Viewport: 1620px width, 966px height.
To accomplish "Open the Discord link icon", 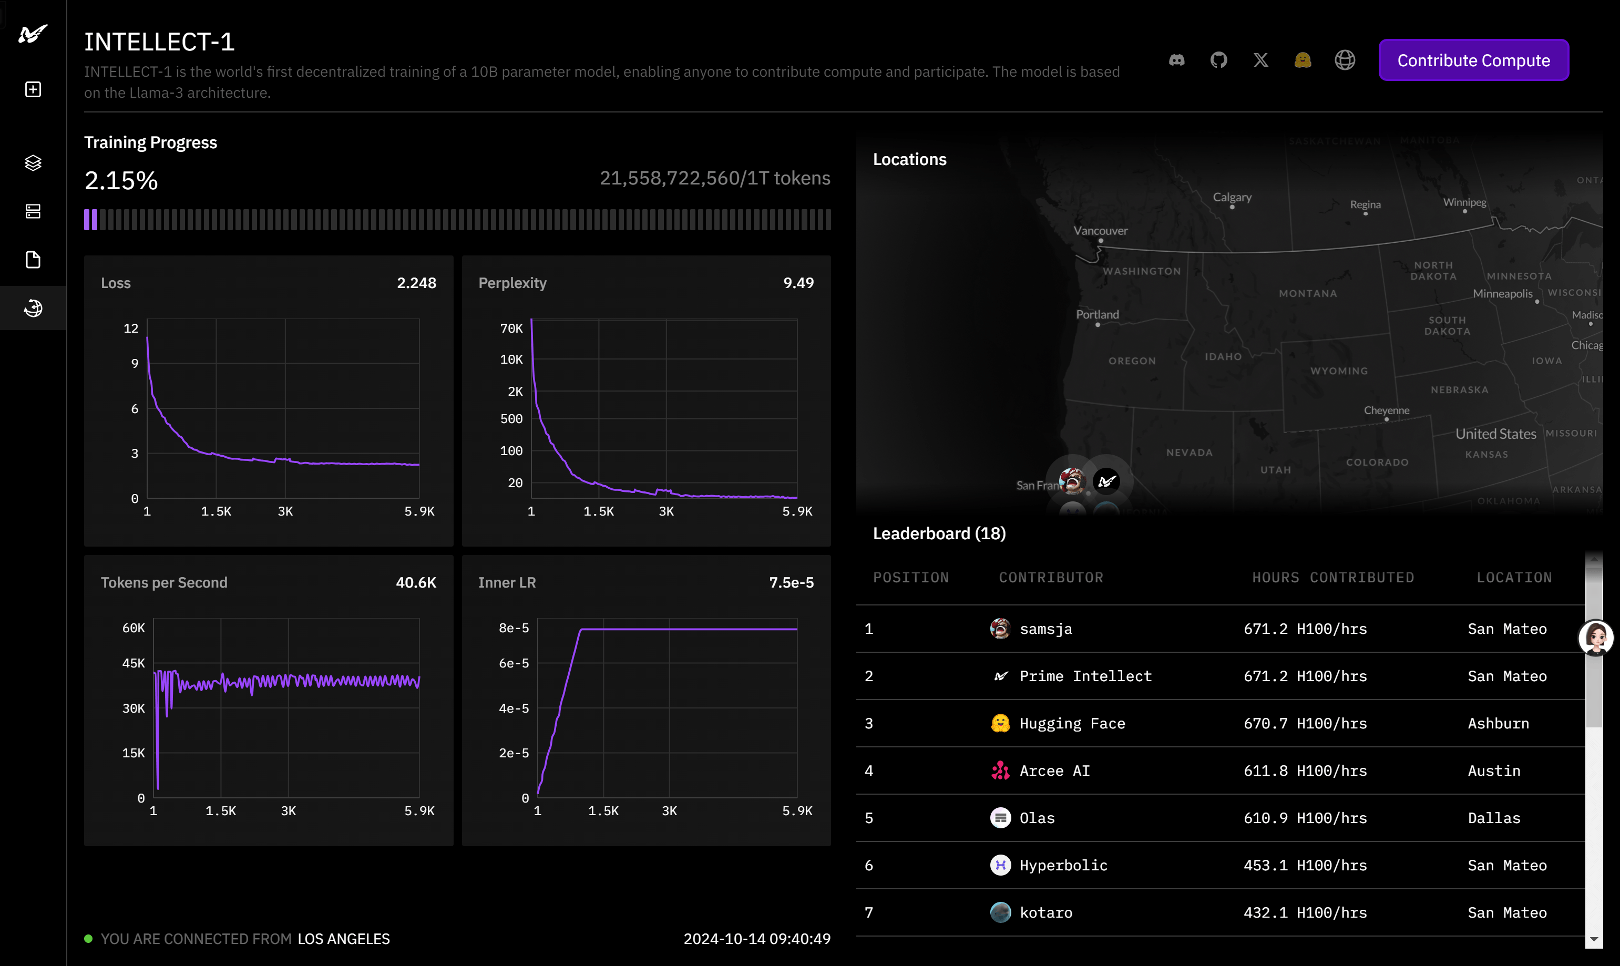I will point(1177,60).
